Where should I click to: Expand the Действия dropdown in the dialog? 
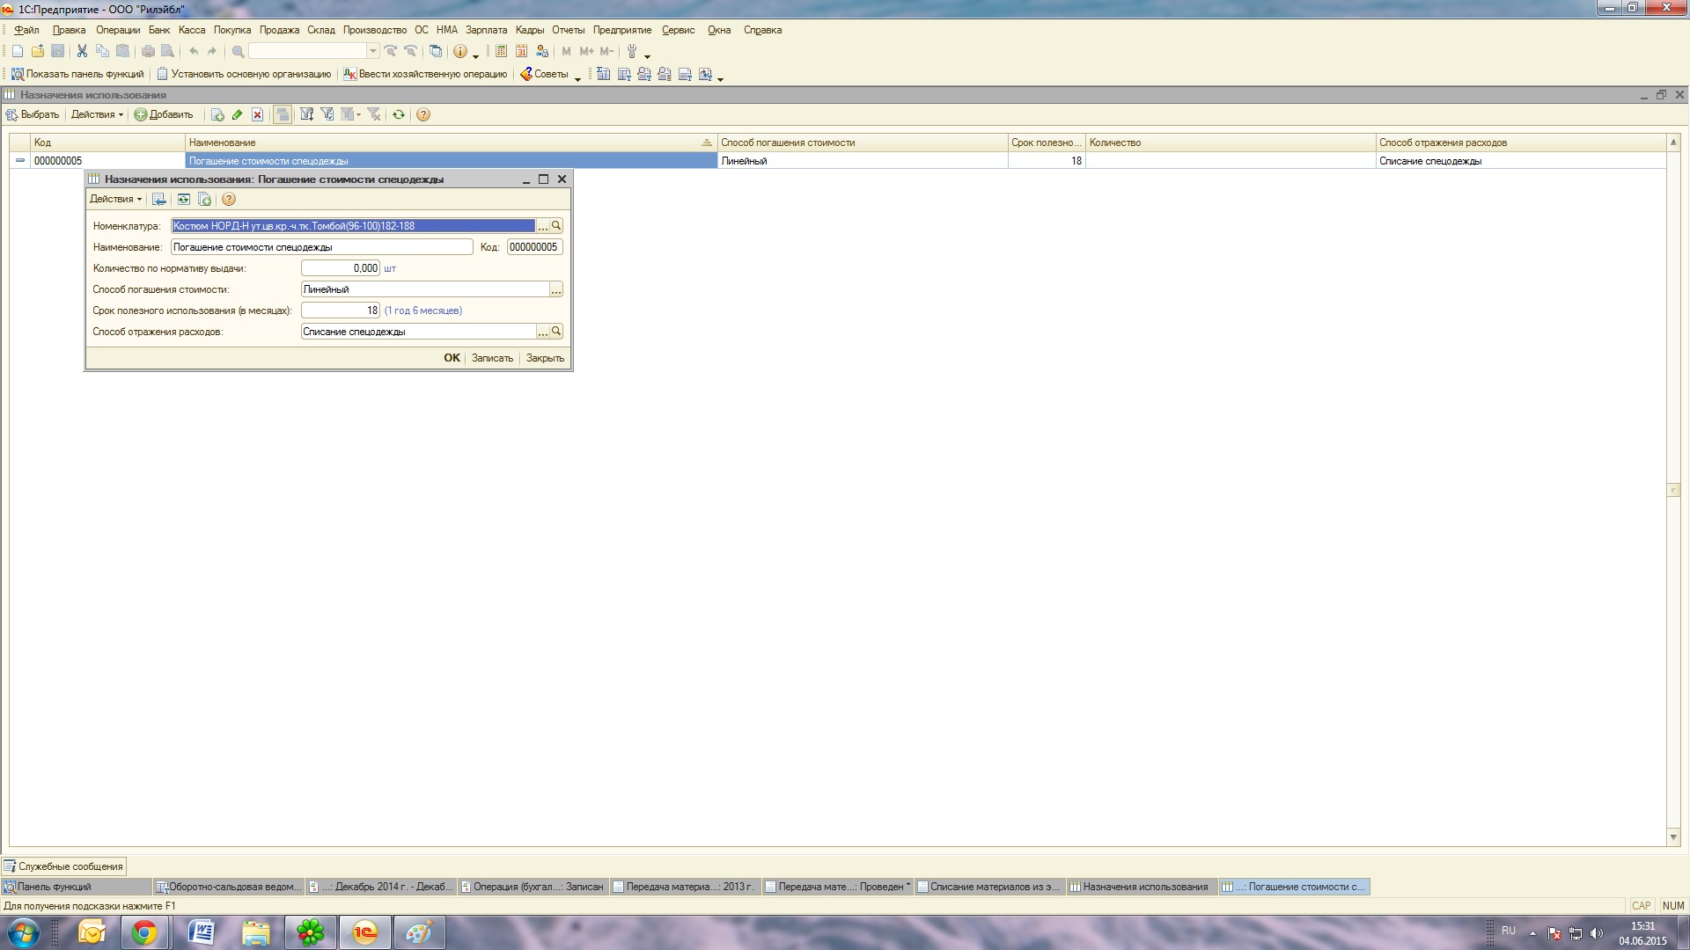[115, 200]
